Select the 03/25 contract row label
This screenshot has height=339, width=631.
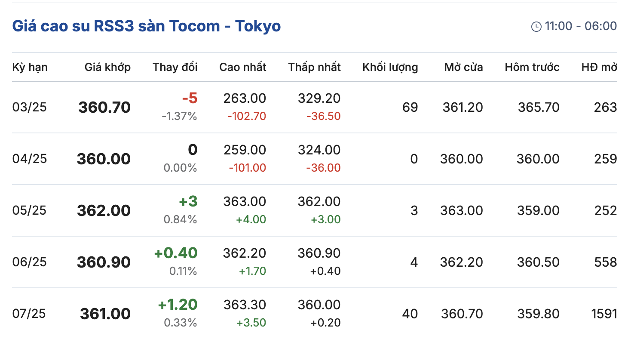(x=29, y=107)
